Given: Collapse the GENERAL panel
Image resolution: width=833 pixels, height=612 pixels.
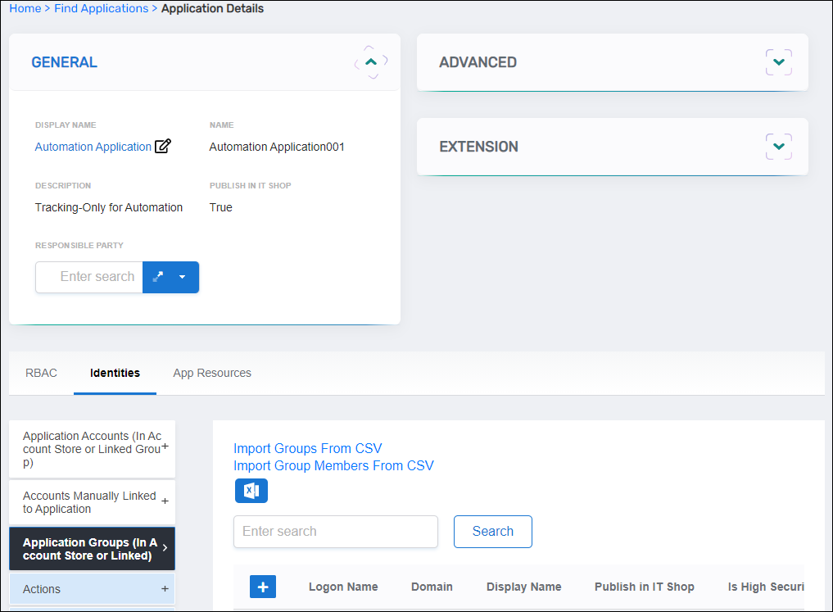Looking at the screenshot, I should click(x=370, y=61).
